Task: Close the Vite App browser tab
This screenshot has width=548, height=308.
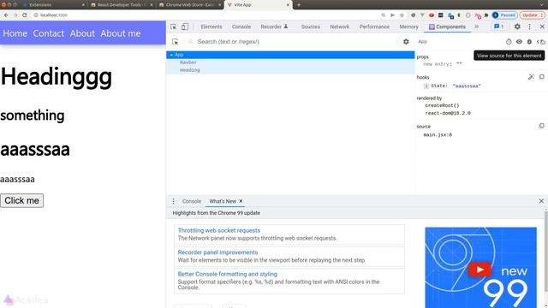Action: point(288,5)
